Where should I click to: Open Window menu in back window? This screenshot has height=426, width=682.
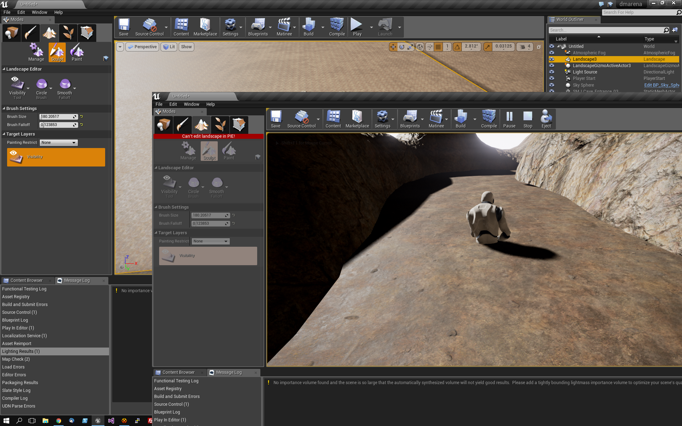tap(39, 12)
